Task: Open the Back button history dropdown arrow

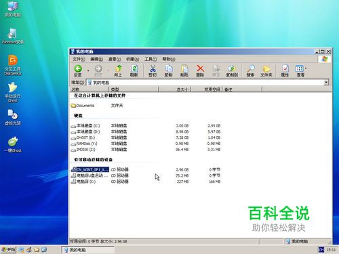Action: coord(88,71)
